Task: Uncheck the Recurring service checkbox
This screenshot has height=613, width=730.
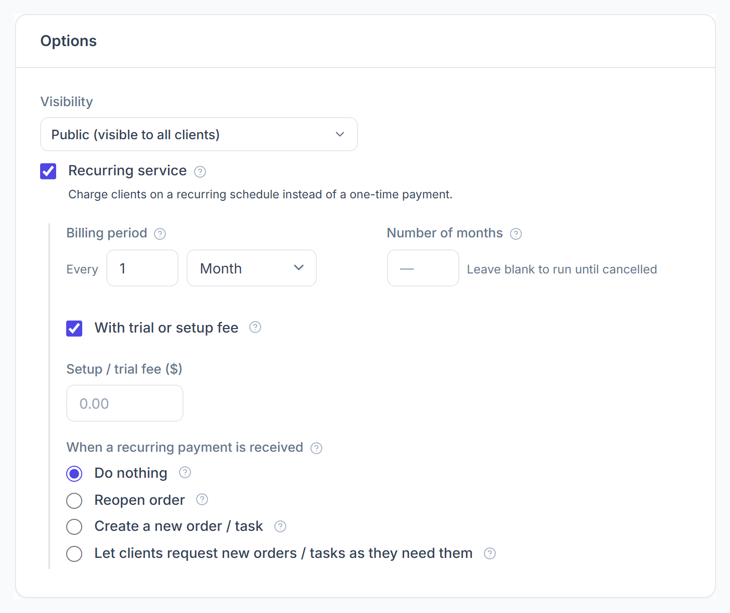Action: pyautogui.click(x=48, y=171)
